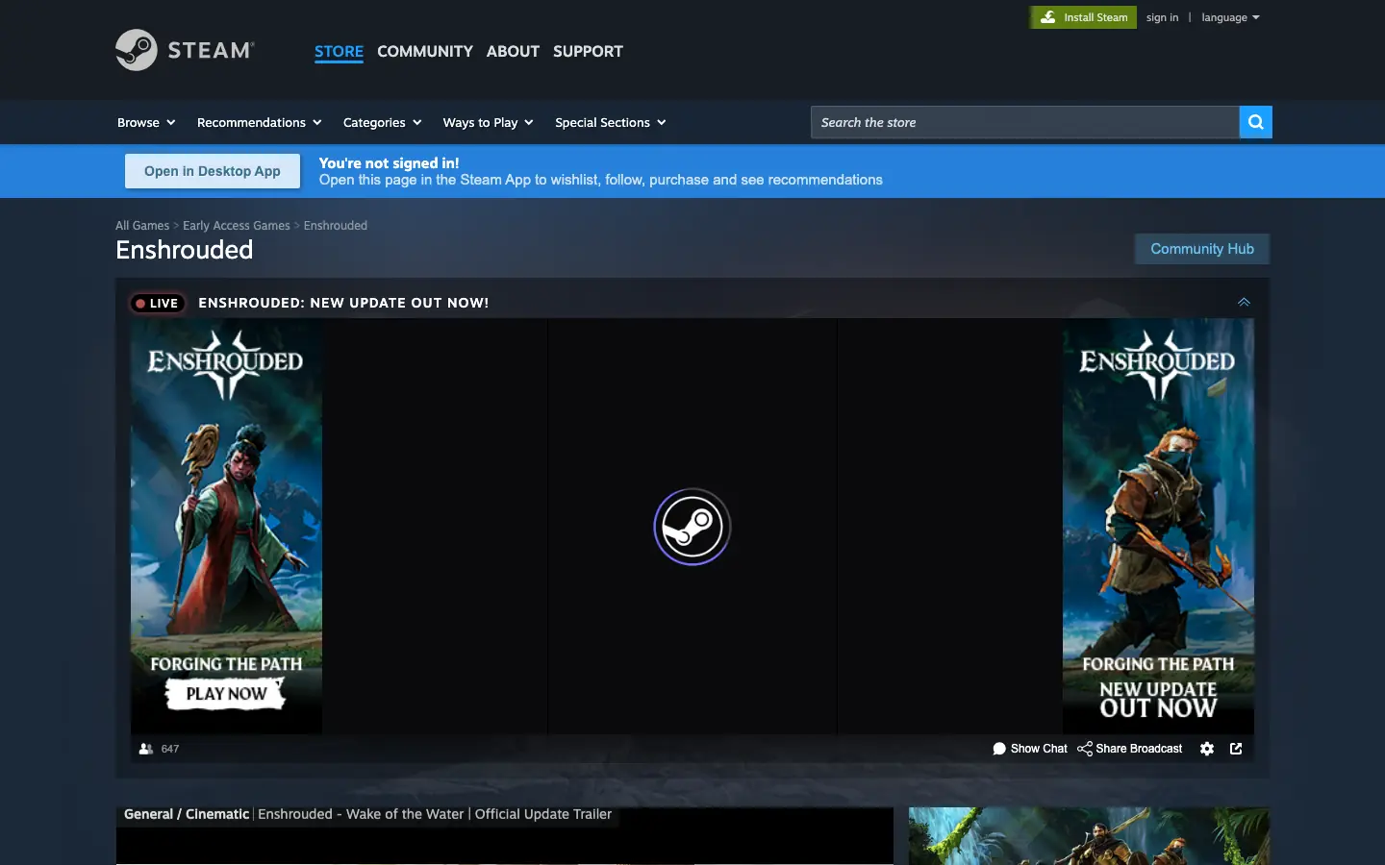Open the Categories dropdown menu
This screenshot has height=865, width=1385.
click(382, 122)
